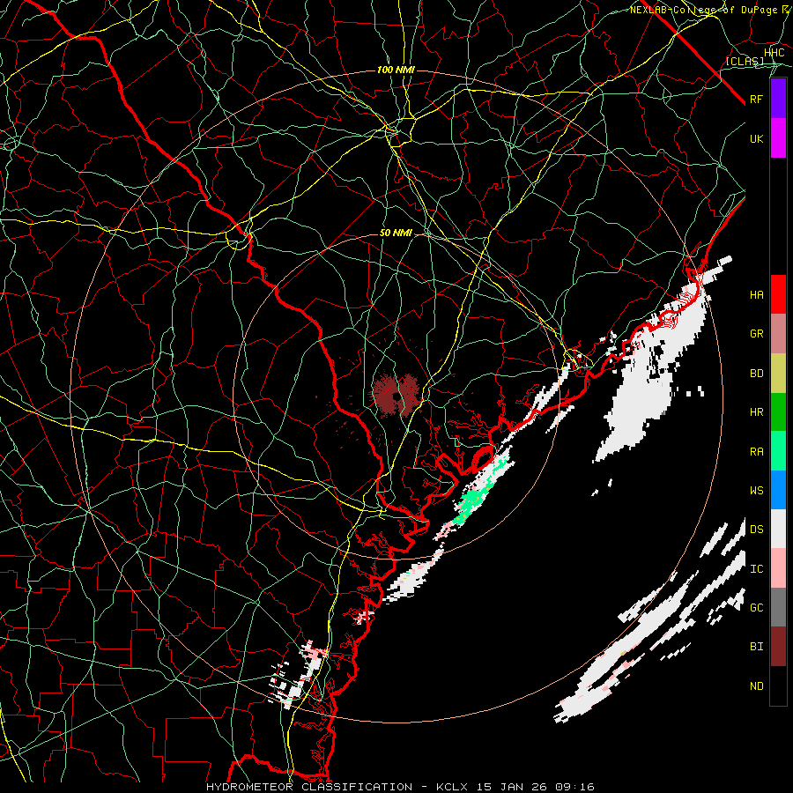
Task: Pick the dark green HR legend swatch
Action: click(778, 411)
